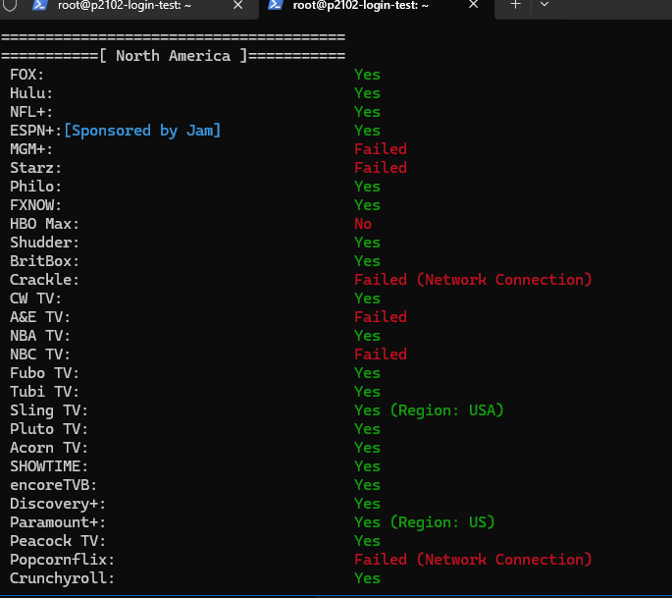Click the 'FXNOW:' row label
The width and height of the screenshot is (672, 598).
(x=36, y=205)
